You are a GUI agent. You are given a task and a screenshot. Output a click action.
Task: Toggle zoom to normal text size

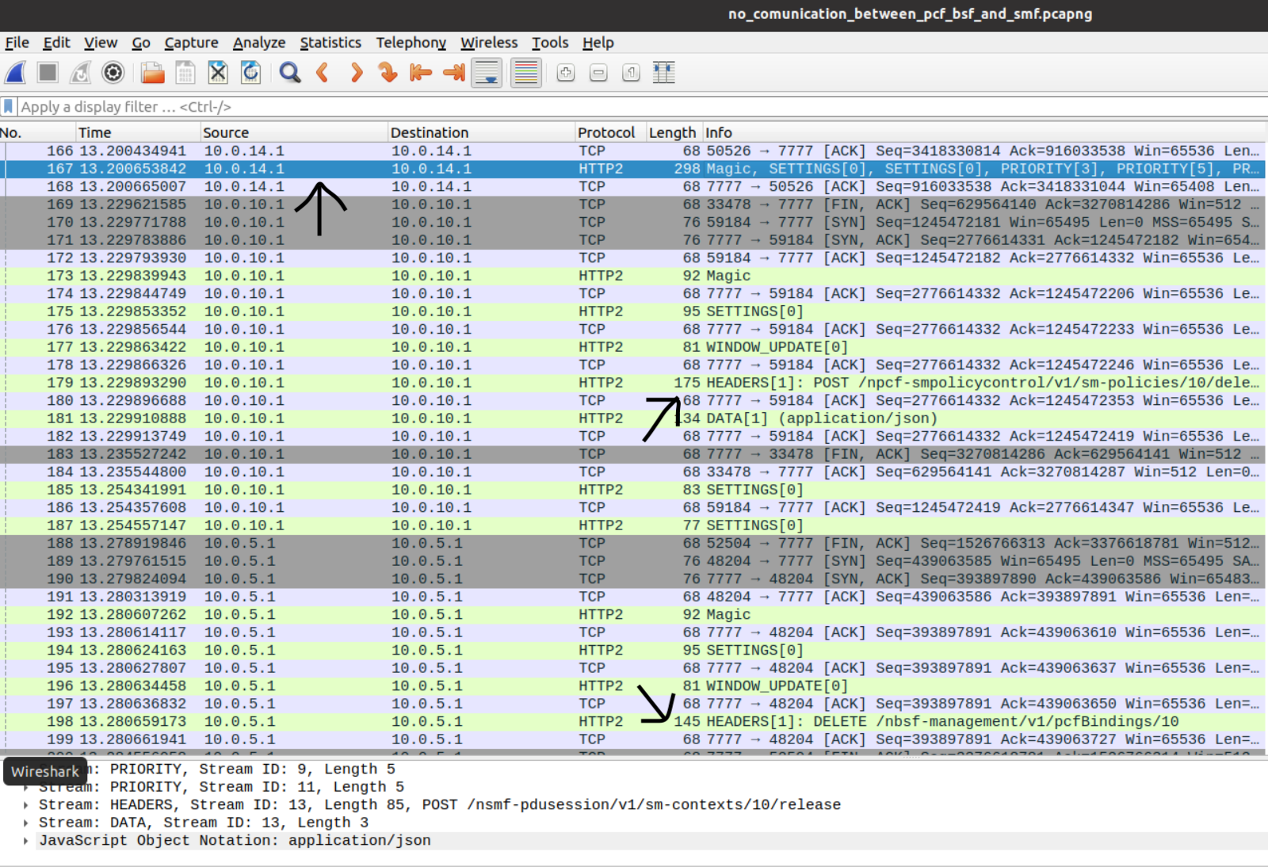631,72
